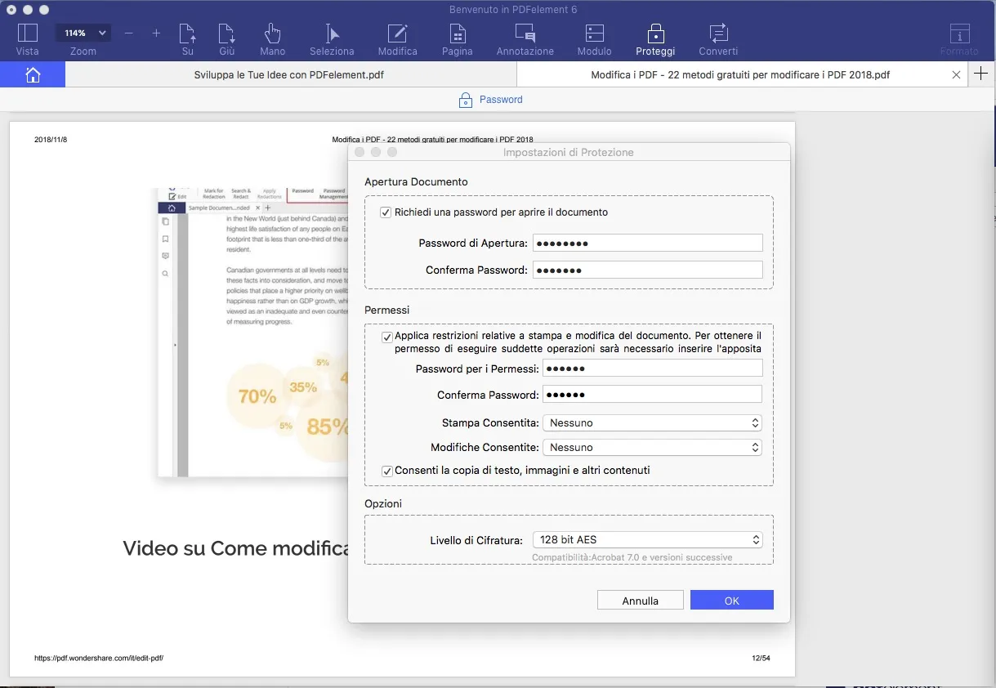The height and width of the screenshot is (688, 996).
Task: Uncheck Richiedi una password per aprire
Action: [x=385, y=212]
